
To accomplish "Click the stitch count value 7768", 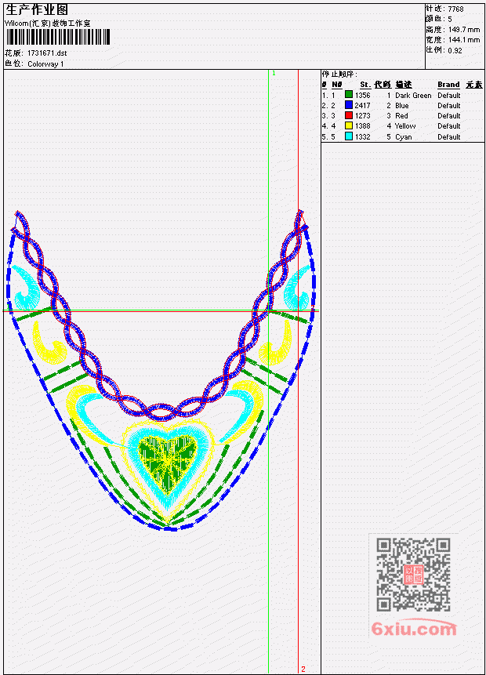I will 456,9.
